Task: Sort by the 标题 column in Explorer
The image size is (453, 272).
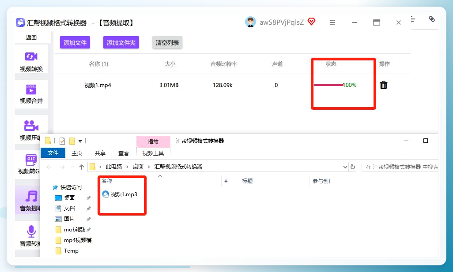Action: pos(247,181)
